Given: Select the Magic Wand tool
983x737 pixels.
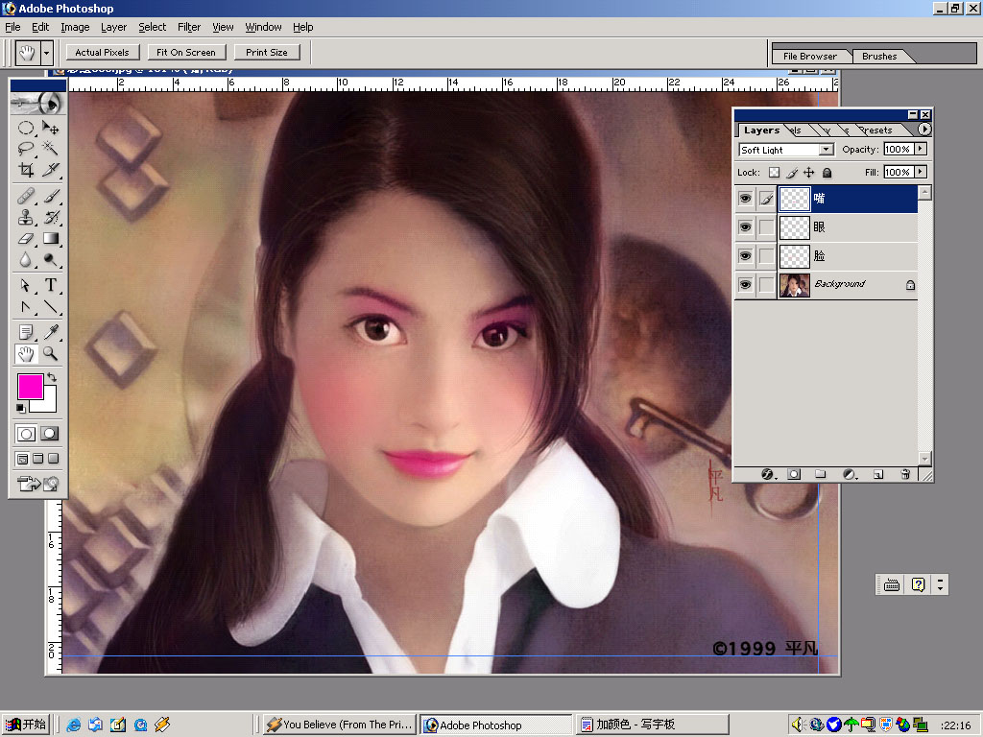Looking at the screenshot, I should [x=51, y=149].
